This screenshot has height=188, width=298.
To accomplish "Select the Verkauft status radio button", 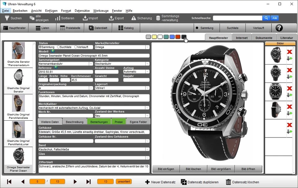I will click(76, 47).
